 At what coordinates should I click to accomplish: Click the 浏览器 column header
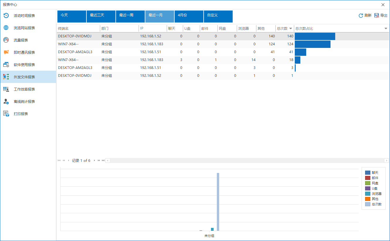point(247,28)
